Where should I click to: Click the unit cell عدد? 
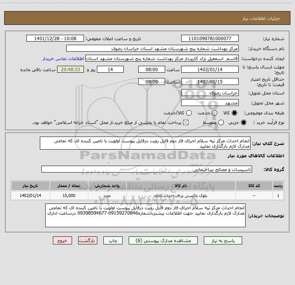[x=107, y=195]
